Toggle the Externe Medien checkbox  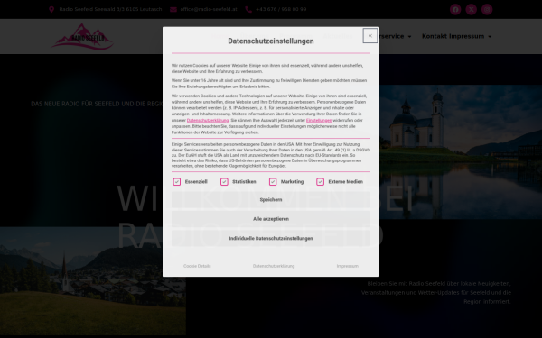coord(320,182)
